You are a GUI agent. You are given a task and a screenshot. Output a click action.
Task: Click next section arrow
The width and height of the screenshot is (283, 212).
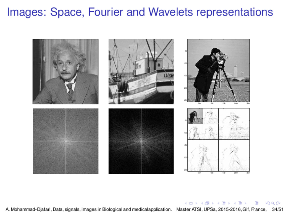pyautogui.click(x=246, y=203)
